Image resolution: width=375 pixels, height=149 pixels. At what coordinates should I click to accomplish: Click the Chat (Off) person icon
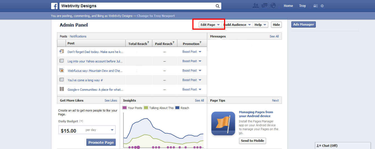coord(319,146)
